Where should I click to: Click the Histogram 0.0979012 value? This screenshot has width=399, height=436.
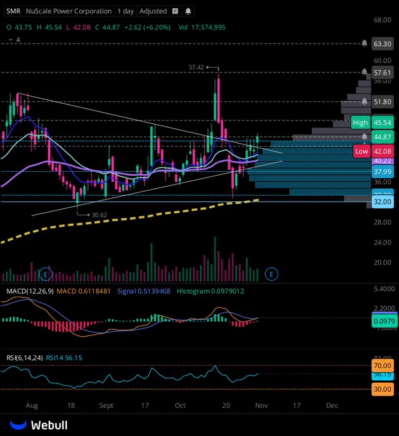tap(210, 291)
